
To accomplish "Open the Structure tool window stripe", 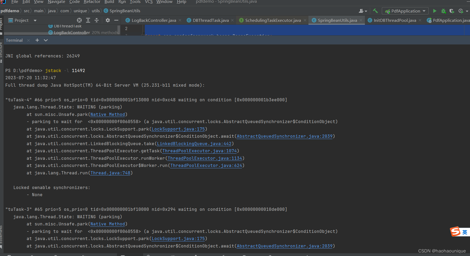I will 1,53.
